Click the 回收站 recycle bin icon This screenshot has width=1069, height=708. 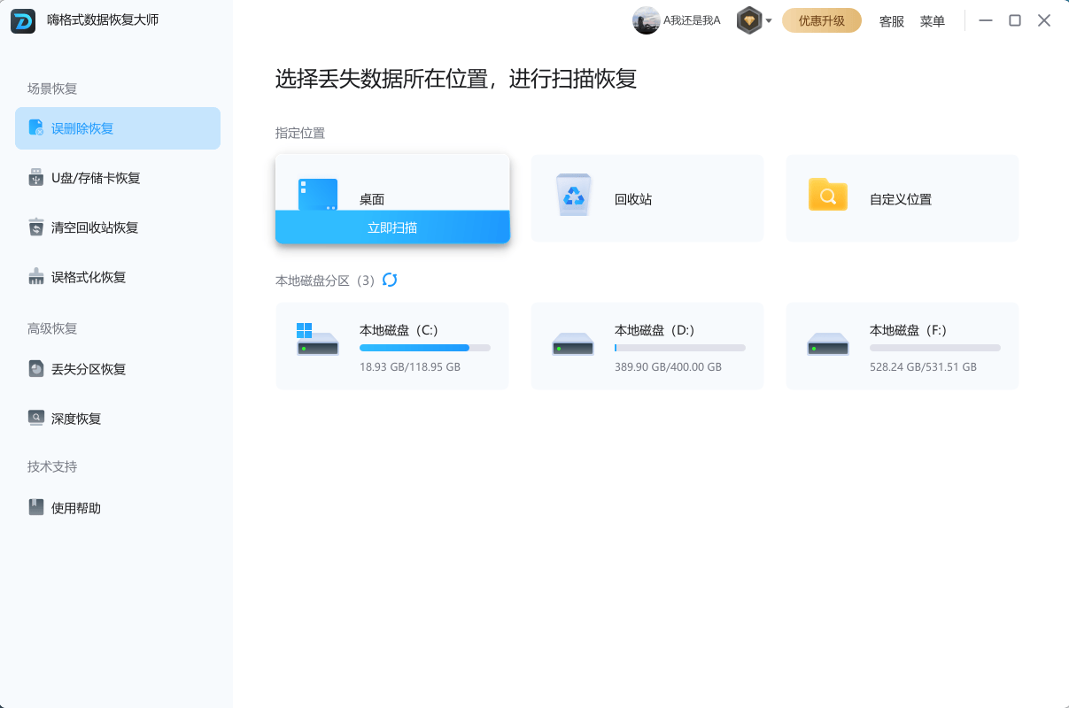click(574, 196)
